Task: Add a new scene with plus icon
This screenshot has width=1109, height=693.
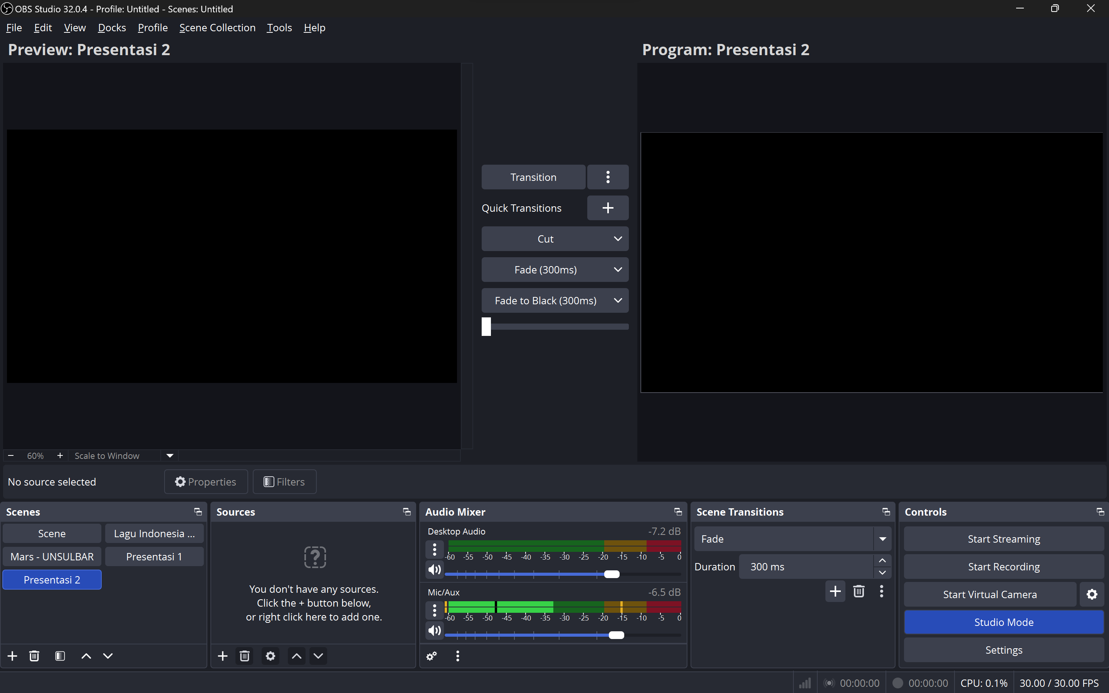Action: [12, 656]
